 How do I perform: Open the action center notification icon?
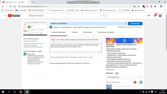coord(152,92)
